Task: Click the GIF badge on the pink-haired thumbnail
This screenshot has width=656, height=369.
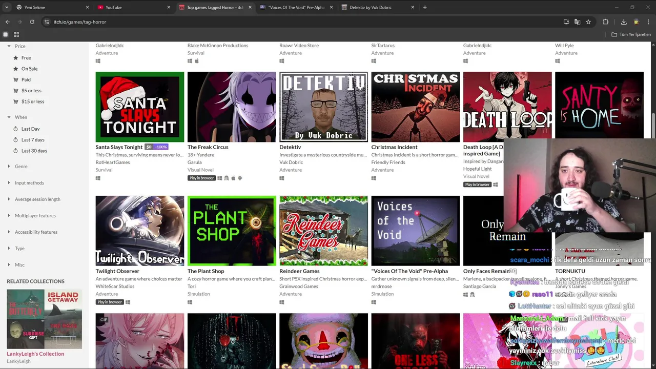Action: tap(104, 320)
